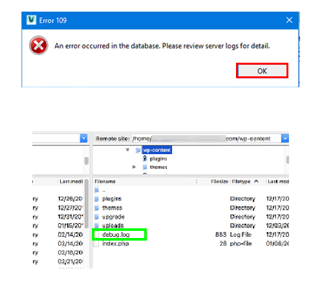Click the upgrade folder icon
The height and width of the screenshot is (282, 322).
tap(97, 217)
